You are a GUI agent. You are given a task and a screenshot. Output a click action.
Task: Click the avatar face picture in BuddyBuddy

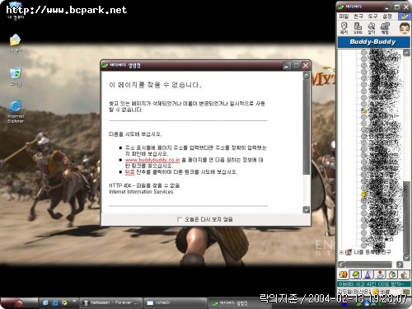(x=405, y=29)
